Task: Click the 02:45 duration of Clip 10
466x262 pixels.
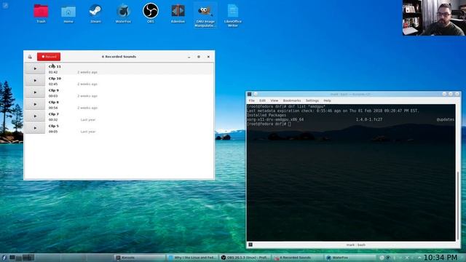Action: click(53, 84)
